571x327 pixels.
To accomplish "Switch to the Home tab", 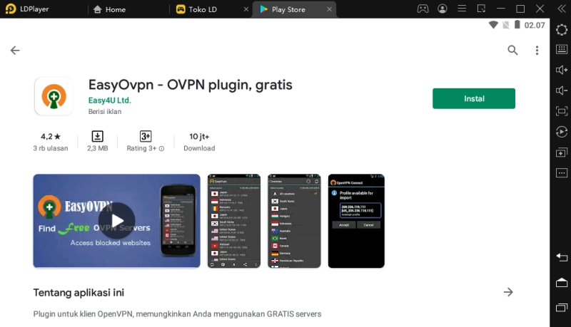I will 110,9.
